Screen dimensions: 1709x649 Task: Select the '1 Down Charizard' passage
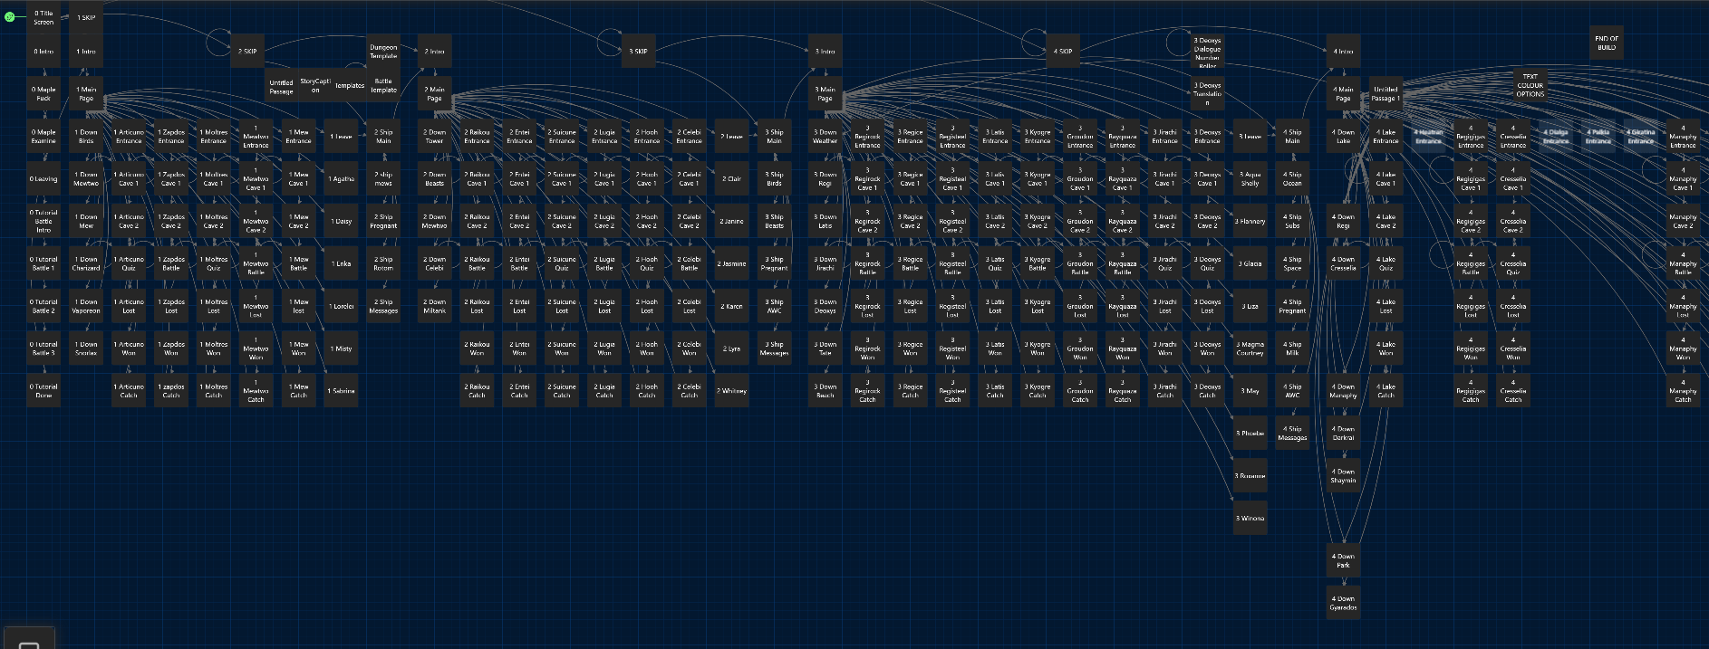point(86,264)
